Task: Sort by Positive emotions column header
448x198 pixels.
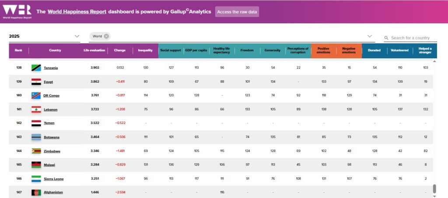Action: (x=323, y=50)
